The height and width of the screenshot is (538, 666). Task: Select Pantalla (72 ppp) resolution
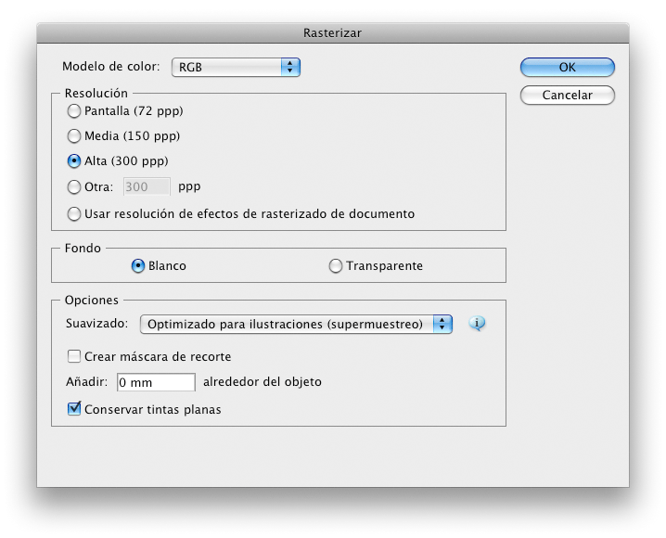(74, 111)
